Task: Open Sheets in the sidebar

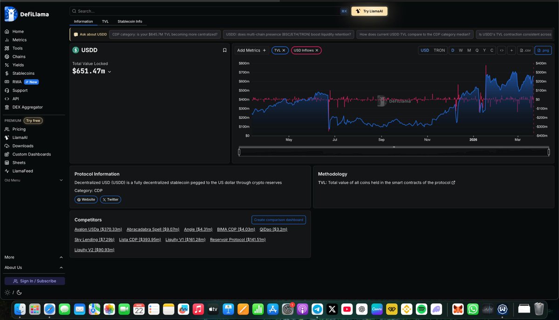Action: click(15, 163)
